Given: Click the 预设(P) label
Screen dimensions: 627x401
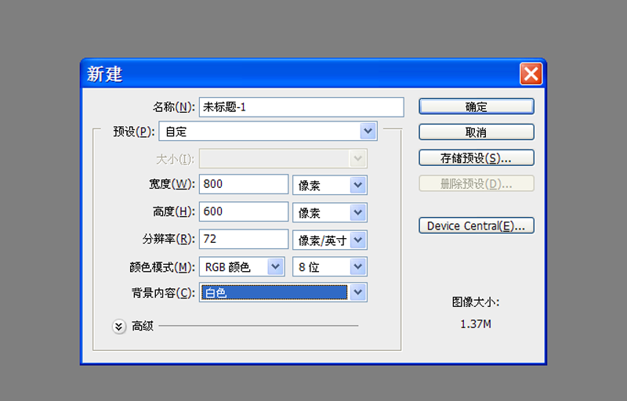Looking at the screenshot, I should 134,132.
